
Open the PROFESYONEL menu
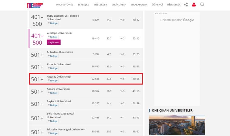click(65, 5)
